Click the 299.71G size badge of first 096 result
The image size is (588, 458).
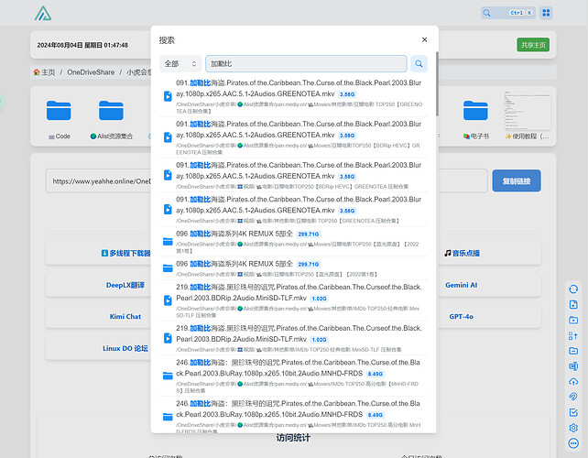click(309, 234)
